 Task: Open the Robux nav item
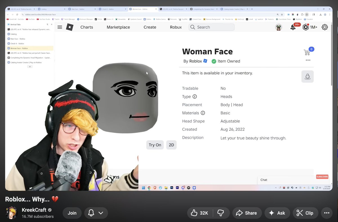pyautogui.click(x=176, y=27)
